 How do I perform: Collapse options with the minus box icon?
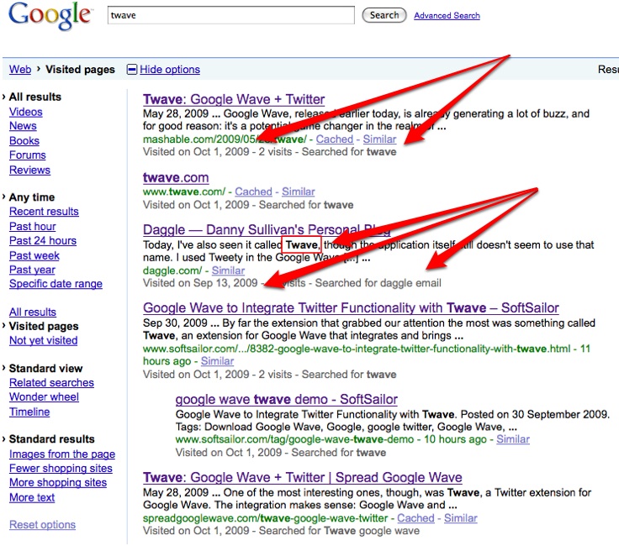[131, 70]
